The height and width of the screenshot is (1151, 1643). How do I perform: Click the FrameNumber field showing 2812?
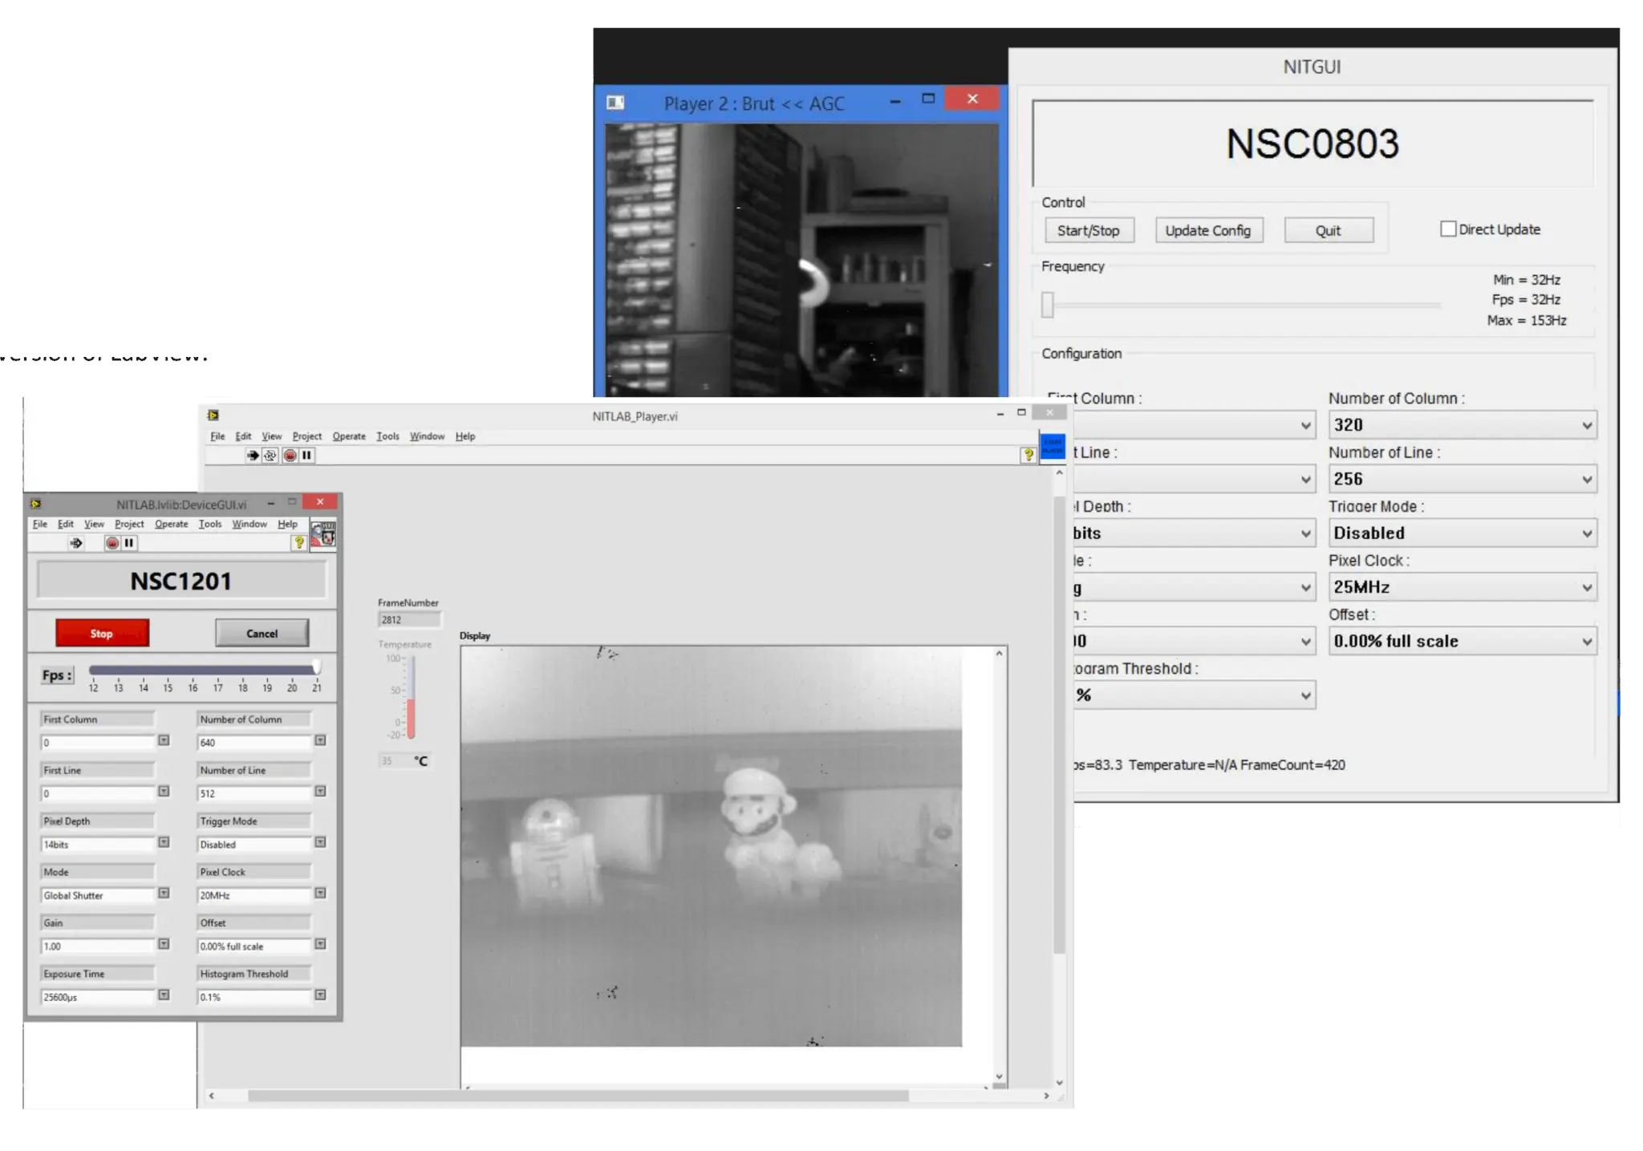click(x=409, y=619)
